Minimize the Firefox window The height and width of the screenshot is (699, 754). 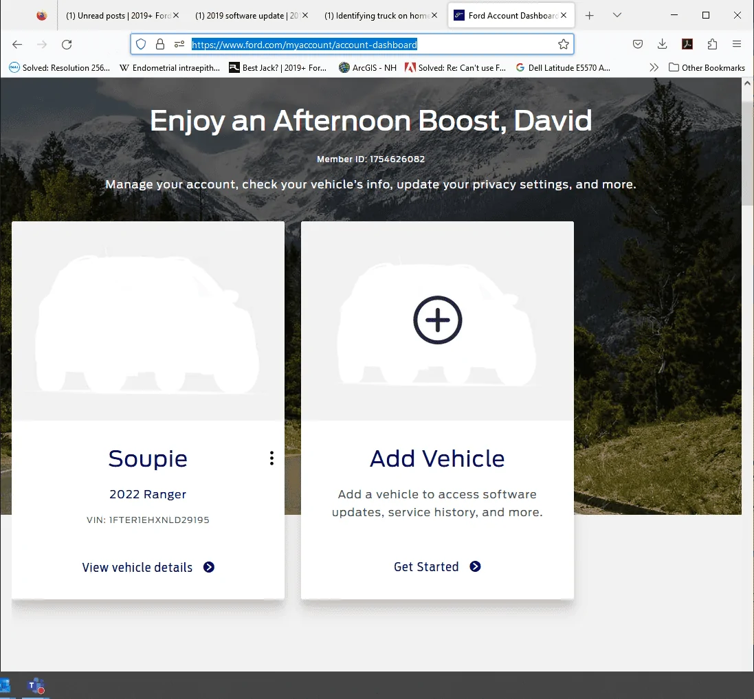pos(674,15)
